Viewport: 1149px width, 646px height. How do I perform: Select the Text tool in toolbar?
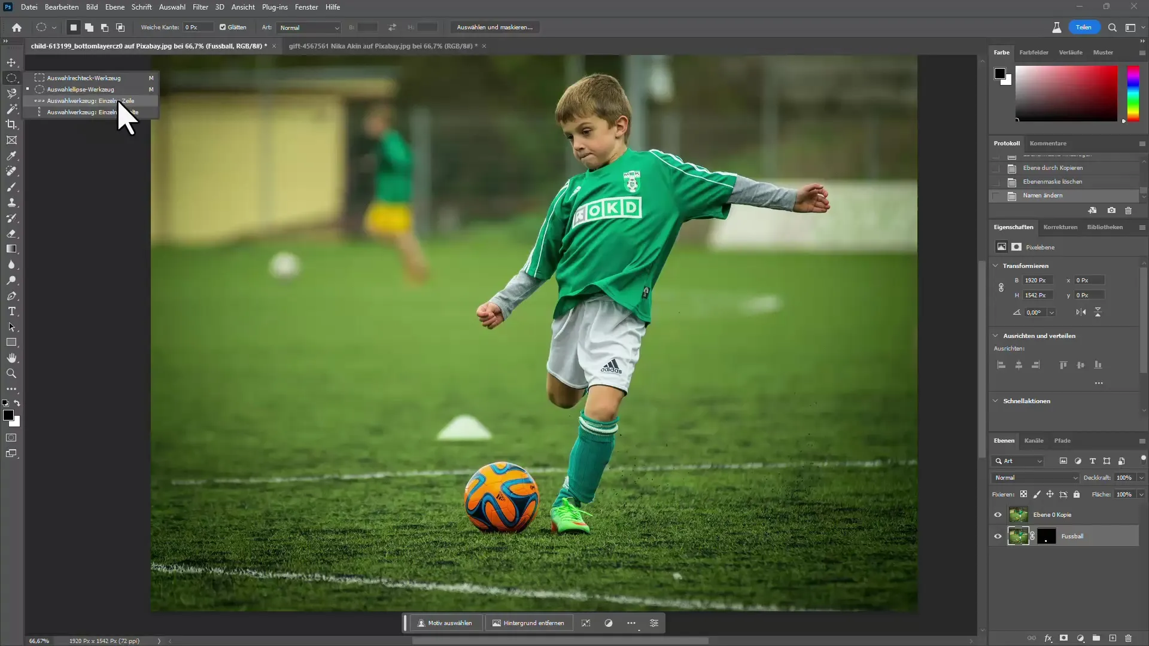pos(12,312)
